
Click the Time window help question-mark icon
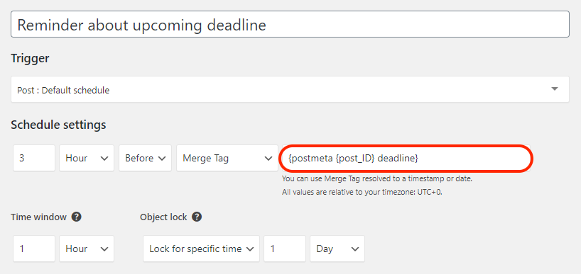click(x=76, y=217)
